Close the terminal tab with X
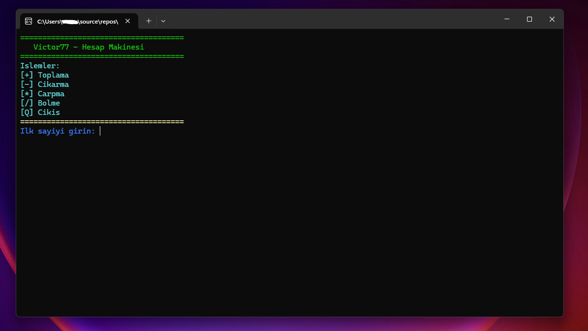Image resolution: width=588 pixels, height=331 pixels. [127, 21]
